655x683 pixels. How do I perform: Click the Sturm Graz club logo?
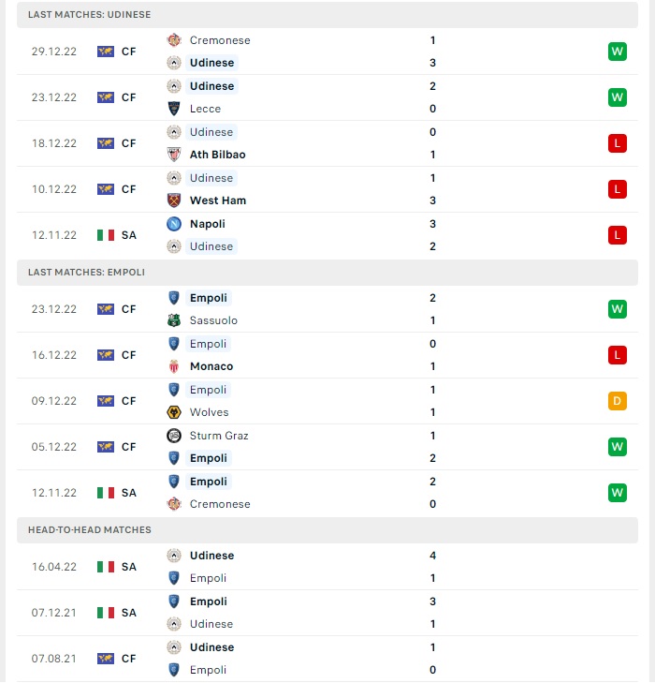point(174,436)
